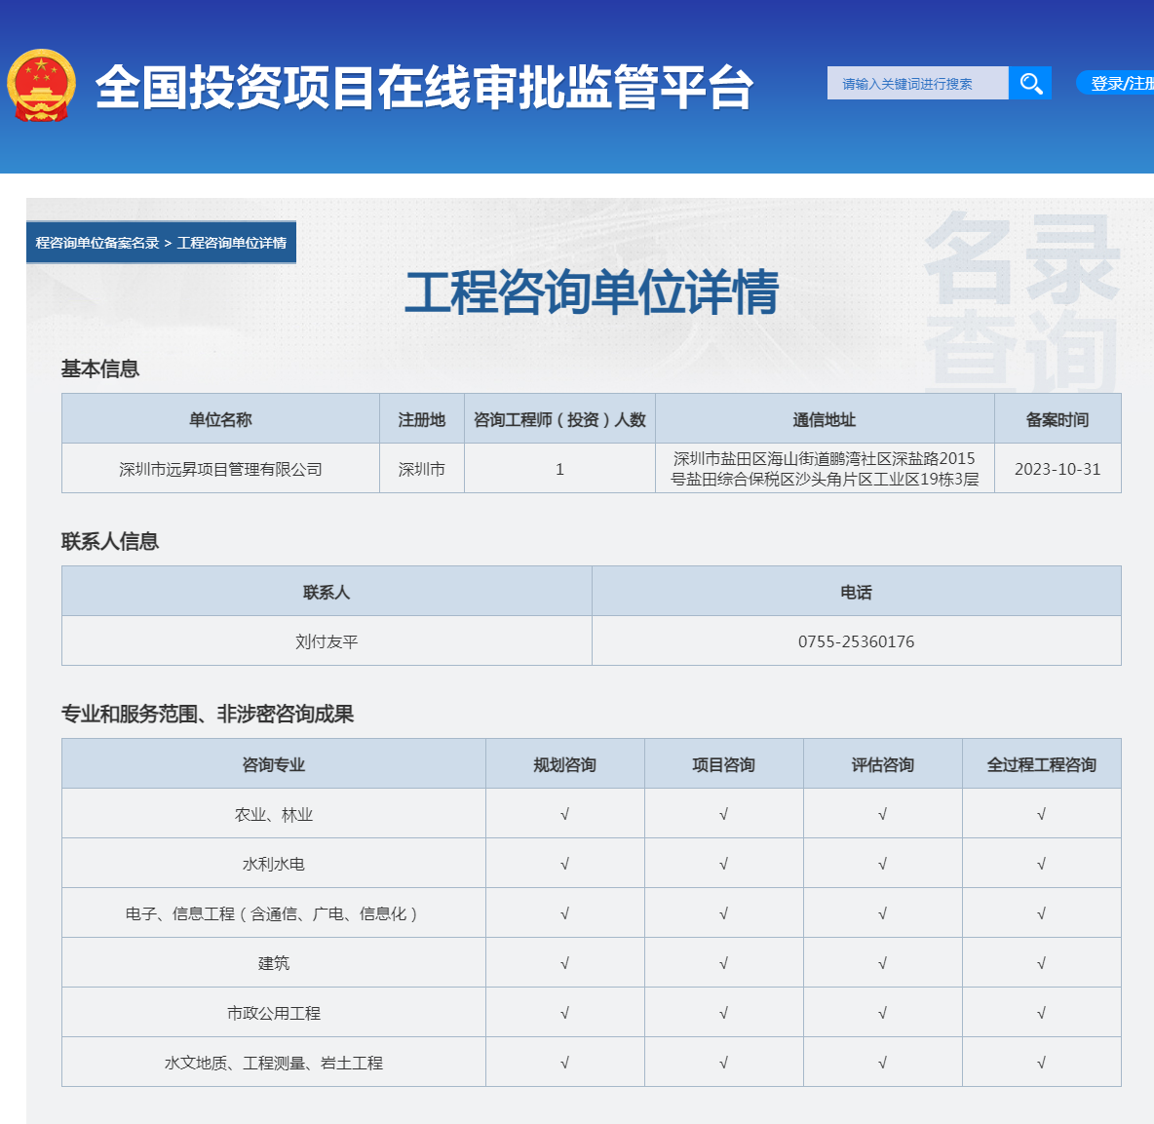Select the engineer count value 1
The width and height of the screenshot is (1154, 1124).
tap(559, 469)
